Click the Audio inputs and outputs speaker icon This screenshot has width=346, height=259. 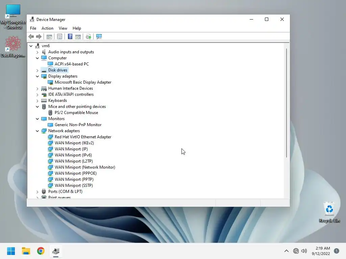44,52
